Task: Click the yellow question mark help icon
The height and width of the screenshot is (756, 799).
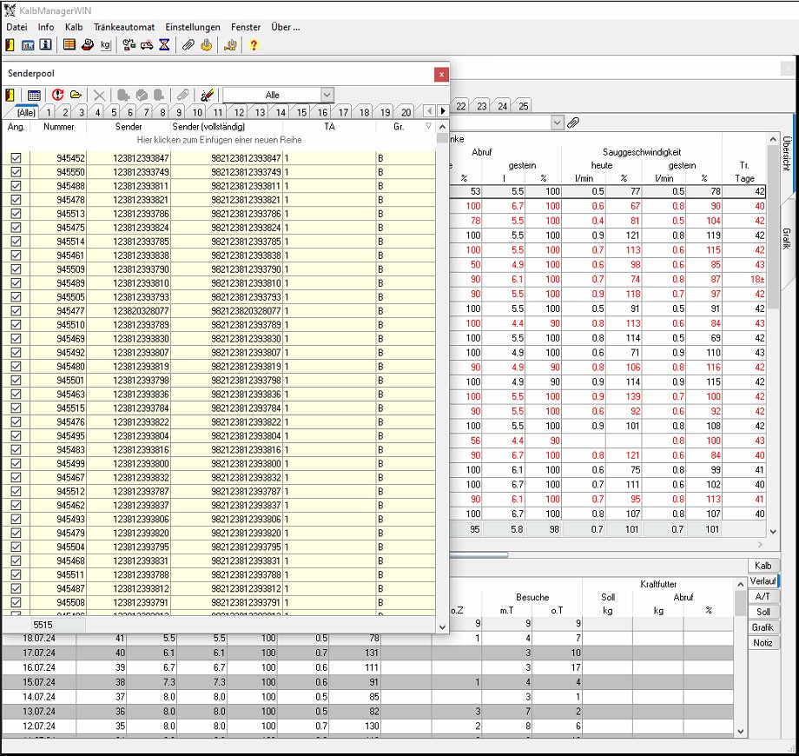Action: pyautogui.click(x=254, y=45)
